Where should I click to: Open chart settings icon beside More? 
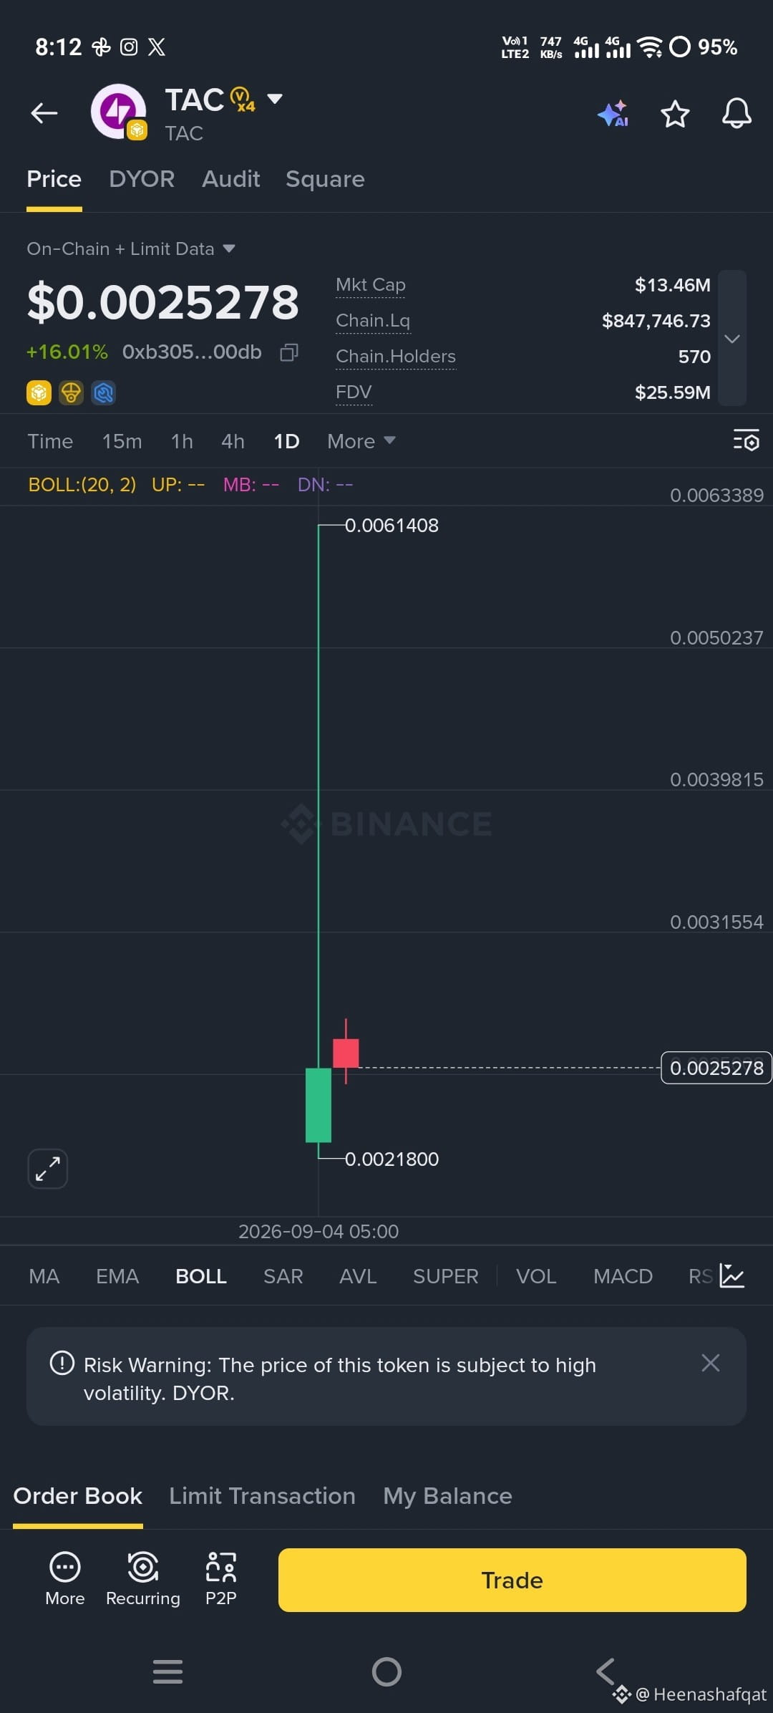pyautogui.click(x=746, y=440)
